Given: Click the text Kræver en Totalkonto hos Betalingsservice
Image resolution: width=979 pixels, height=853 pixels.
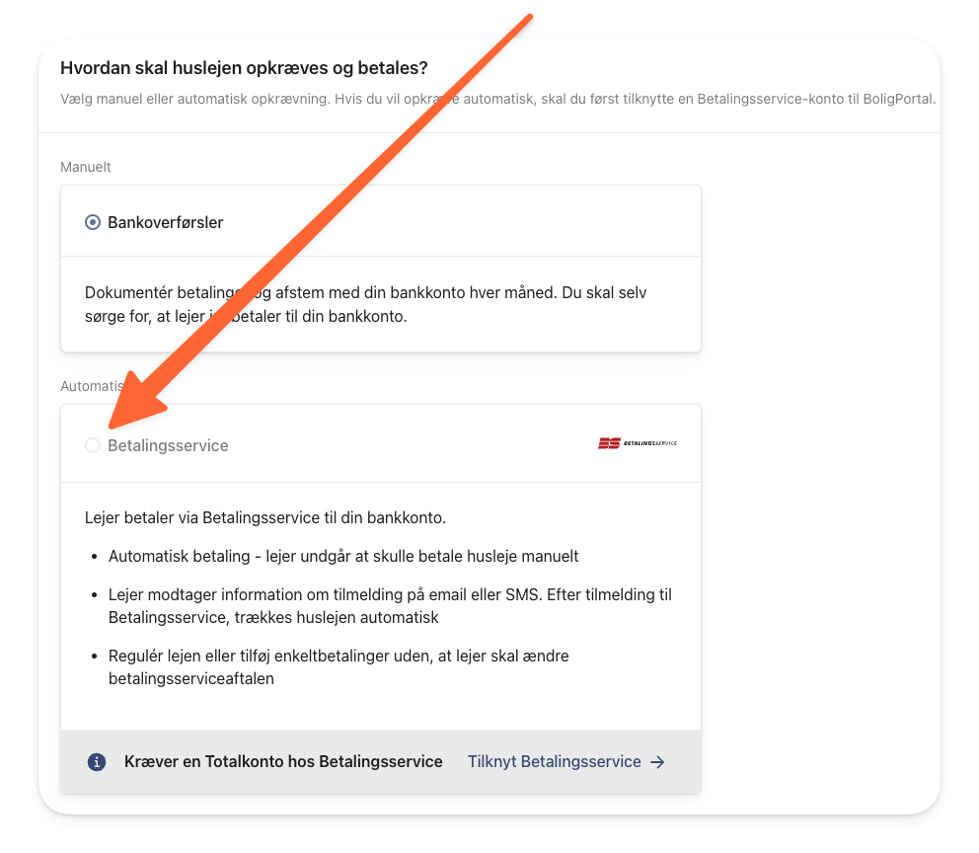Looking at the screenshot, I should click(283, 762).
